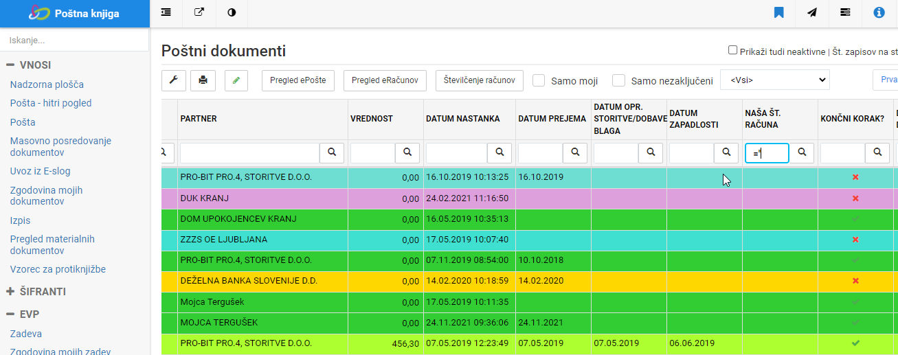This screenshot has width=898, height=355.
Task: Toggle the Samo moji checkbox
Action: tap(539, 80)
